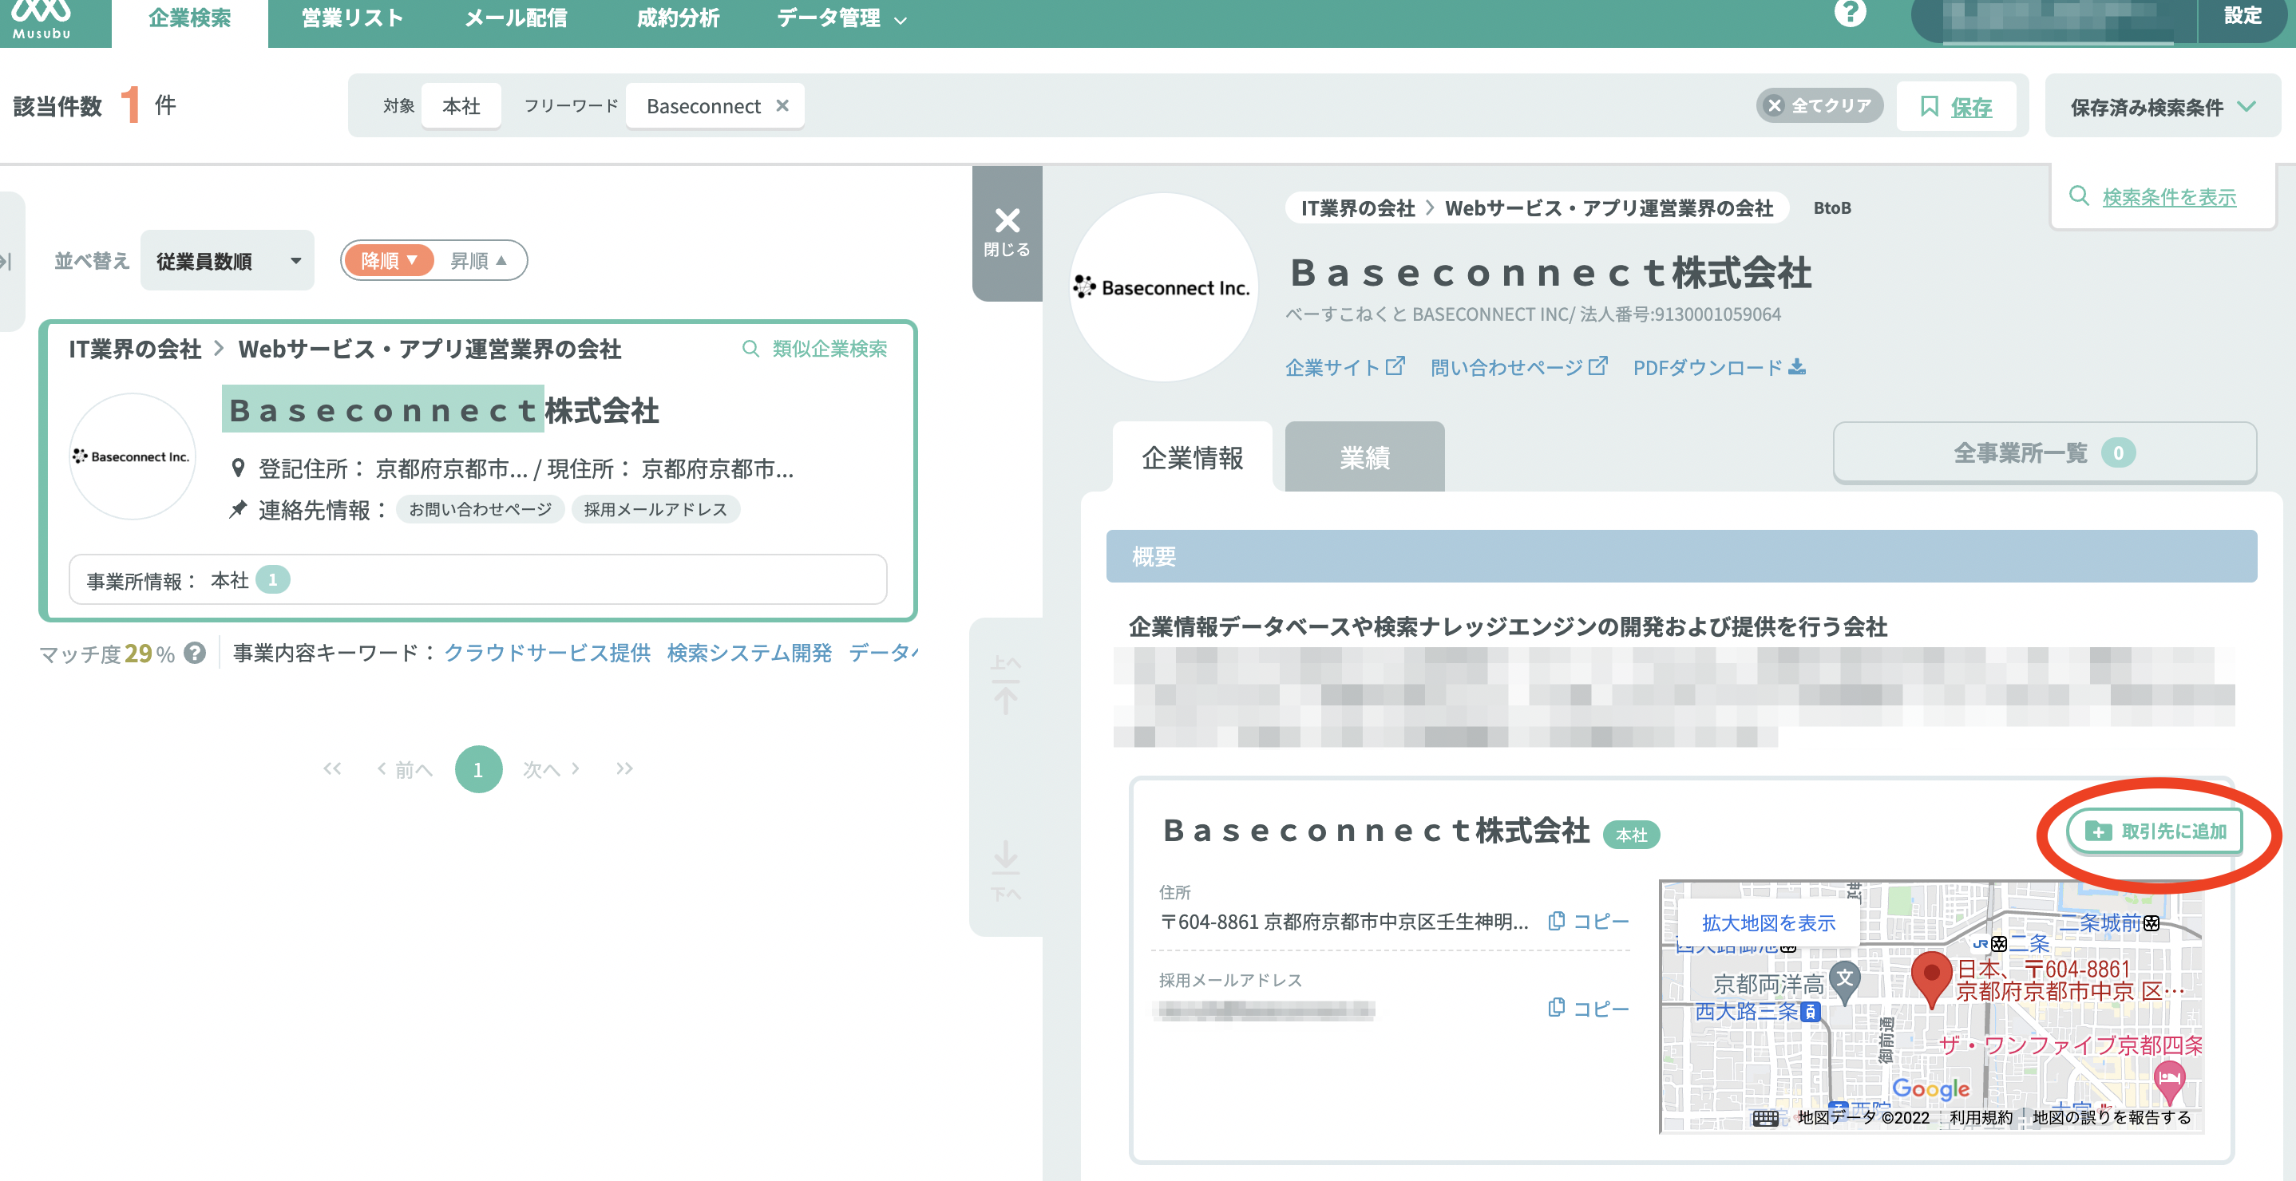Click the similar company search magnifier icon
Viewport: 2296px width, 1181px height.
click(751, 348)
